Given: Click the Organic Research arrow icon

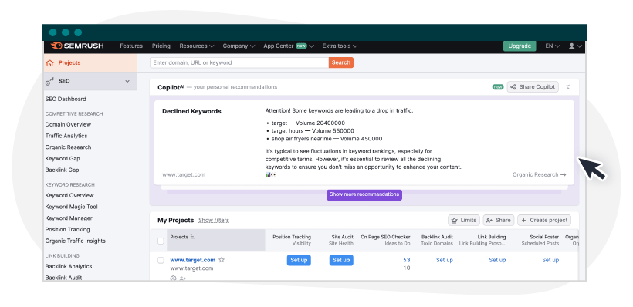Looking at the screenshot, I should point(564,174).
